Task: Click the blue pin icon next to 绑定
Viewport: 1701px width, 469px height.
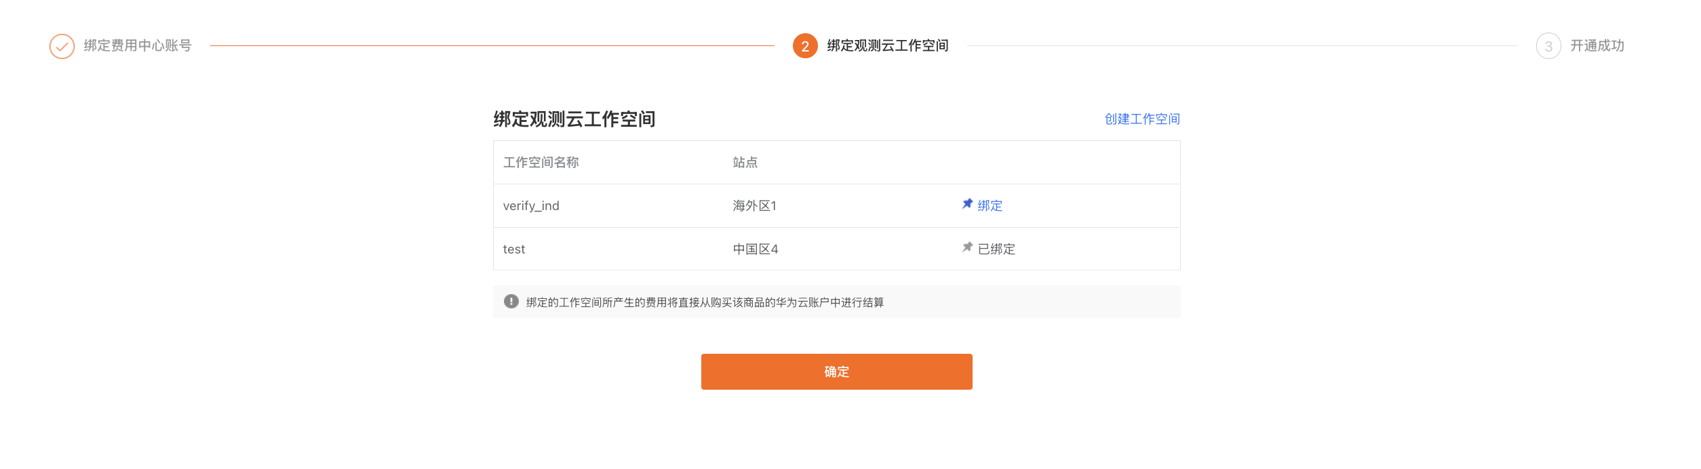Action: (x=967, y=204)
